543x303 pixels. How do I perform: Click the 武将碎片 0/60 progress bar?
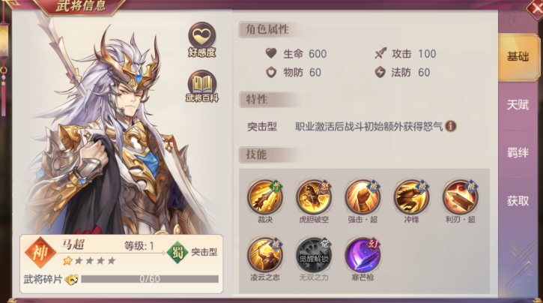150,279
